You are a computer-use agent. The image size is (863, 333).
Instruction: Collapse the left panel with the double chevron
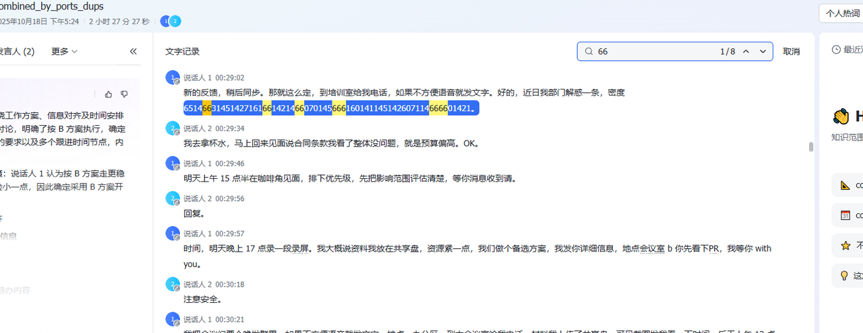click(x=133, y=51)
